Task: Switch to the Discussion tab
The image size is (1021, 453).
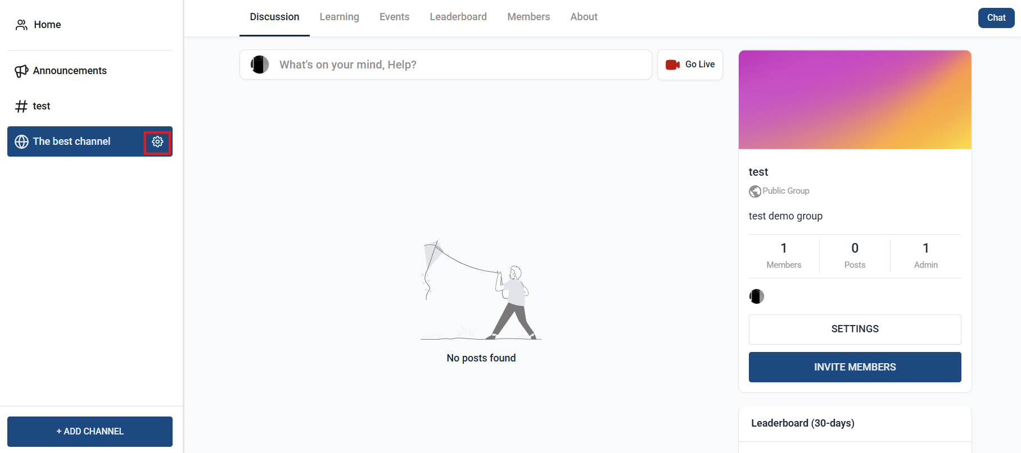Action: click(274, 17)
